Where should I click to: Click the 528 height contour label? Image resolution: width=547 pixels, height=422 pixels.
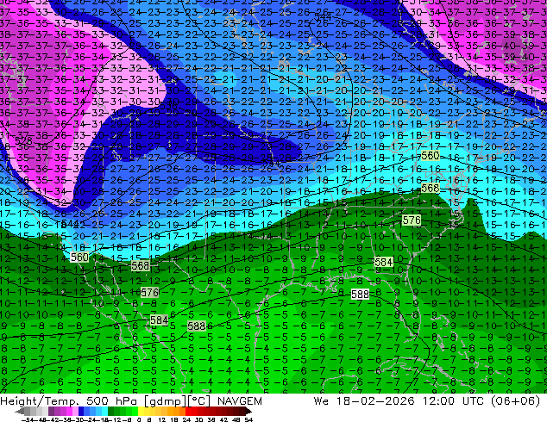(23, 140)
